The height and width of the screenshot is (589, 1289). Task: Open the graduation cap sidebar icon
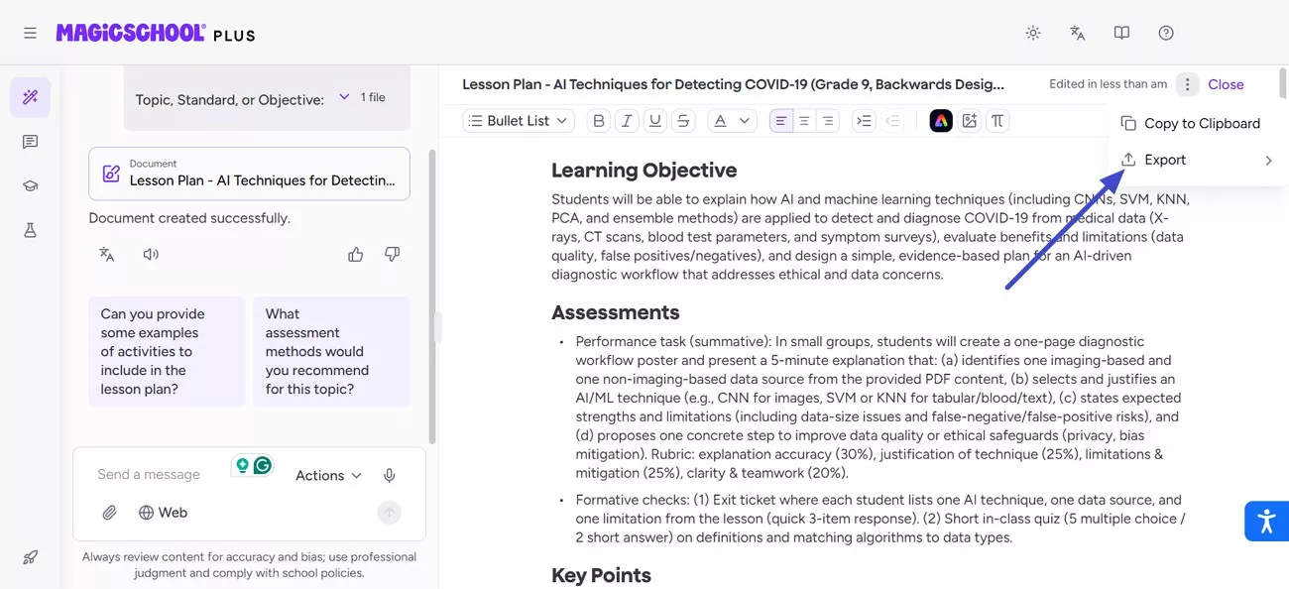30,185
